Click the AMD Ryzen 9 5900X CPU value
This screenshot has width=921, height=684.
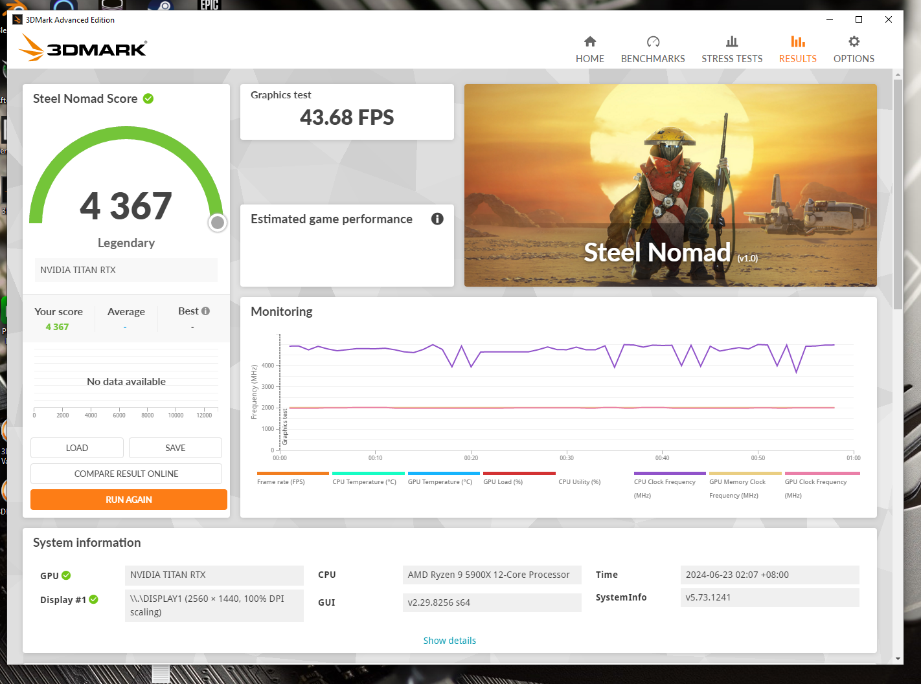click(x=492, y=575)
